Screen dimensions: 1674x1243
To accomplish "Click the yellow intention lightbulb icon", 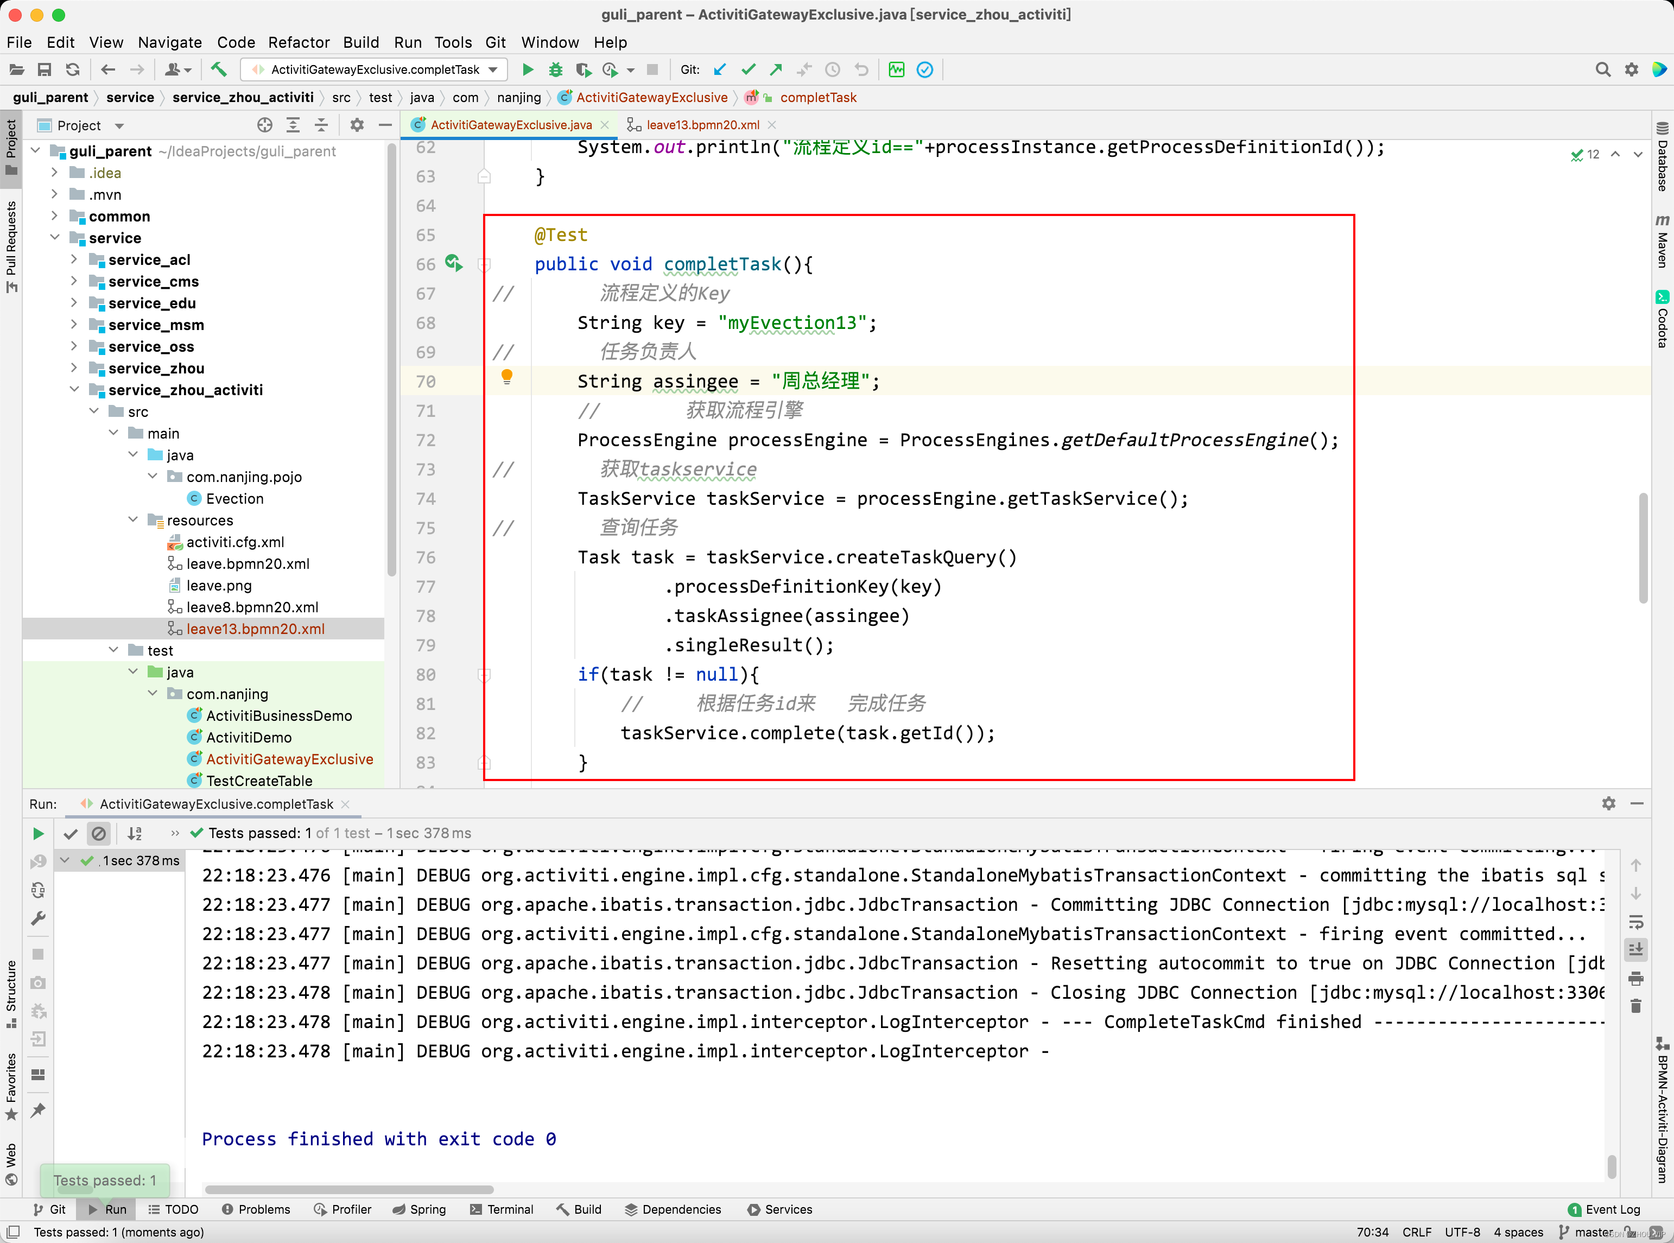I will coord(506,376).
